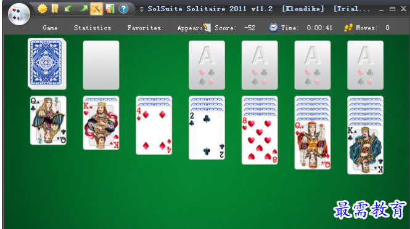The width and height of the screenshot is (410, 229).
Task: Close the SolSuite Solitaire window
Action: coord(403,9)
